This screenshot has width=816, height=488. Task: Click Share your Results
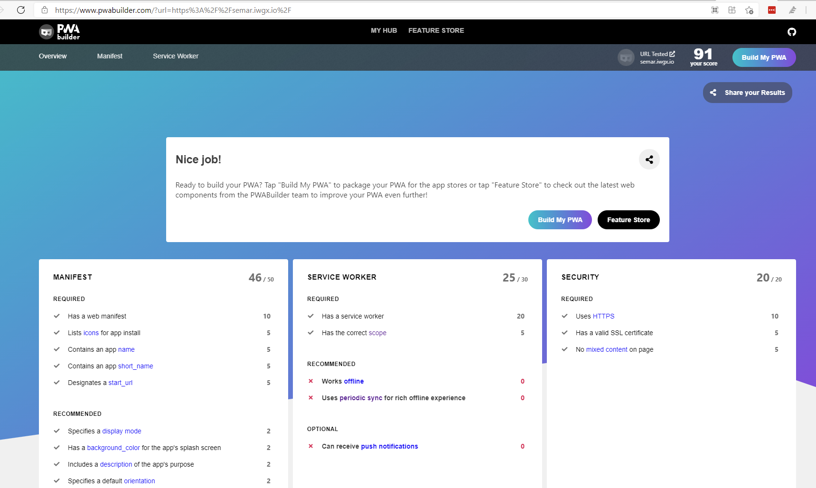tap(747, 93)
